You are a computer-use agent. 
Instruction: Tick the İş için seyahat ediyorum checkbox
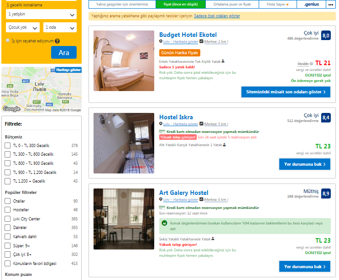pyautogui.click(x=8, y=41)
